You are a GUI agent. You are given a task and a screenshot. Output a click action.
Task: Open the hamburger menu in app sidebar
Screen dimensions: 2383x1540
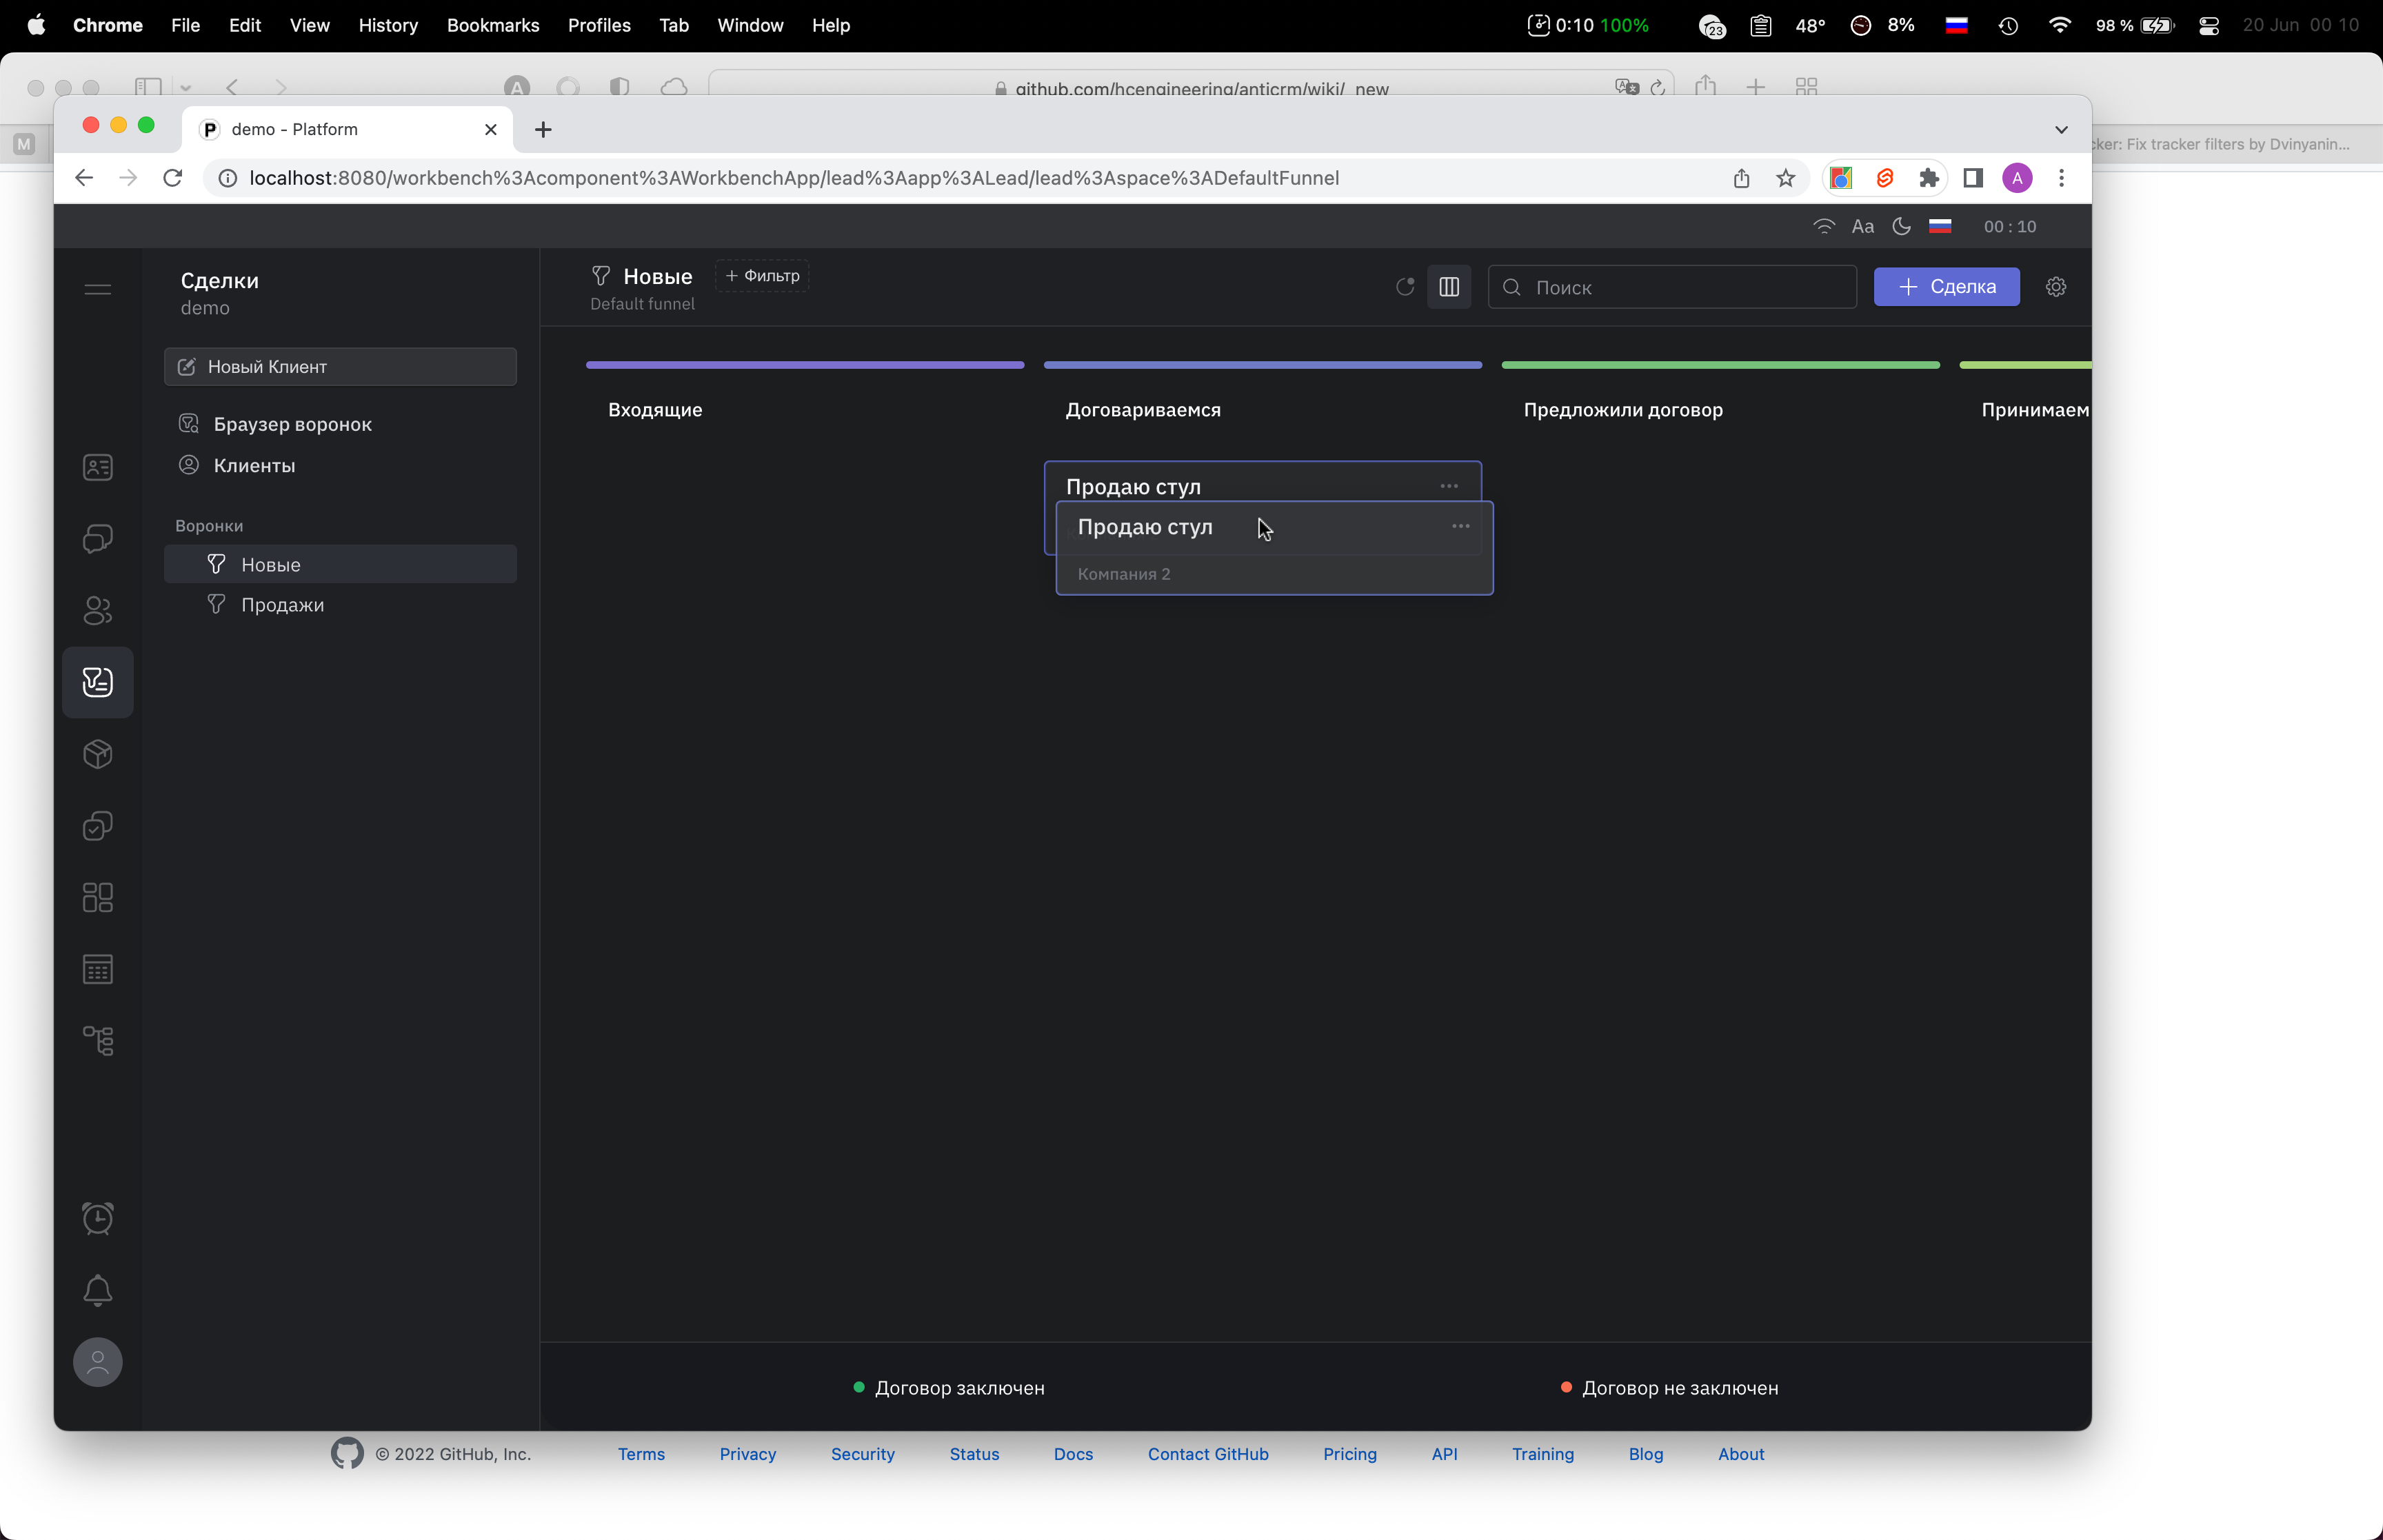(98, 289)
